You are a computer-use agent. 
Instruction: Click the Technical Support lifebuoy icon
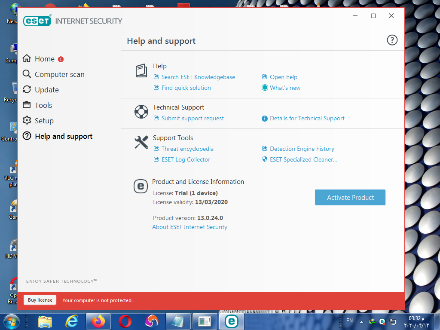coord(141,112)
